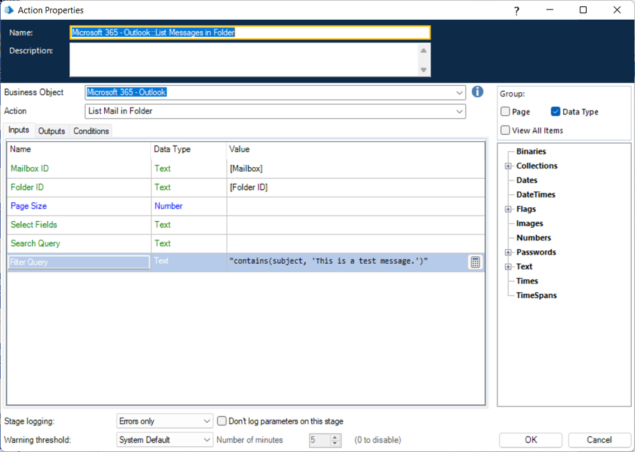Tick the View All Items checkbox
Viewport: 635px width, 452px height.
[505, 130]
